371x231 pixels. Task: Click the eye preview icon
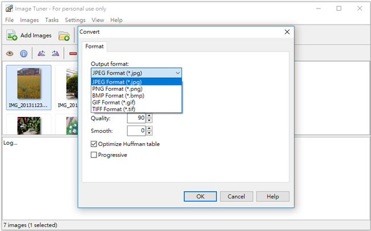click(x=10, y=54)
